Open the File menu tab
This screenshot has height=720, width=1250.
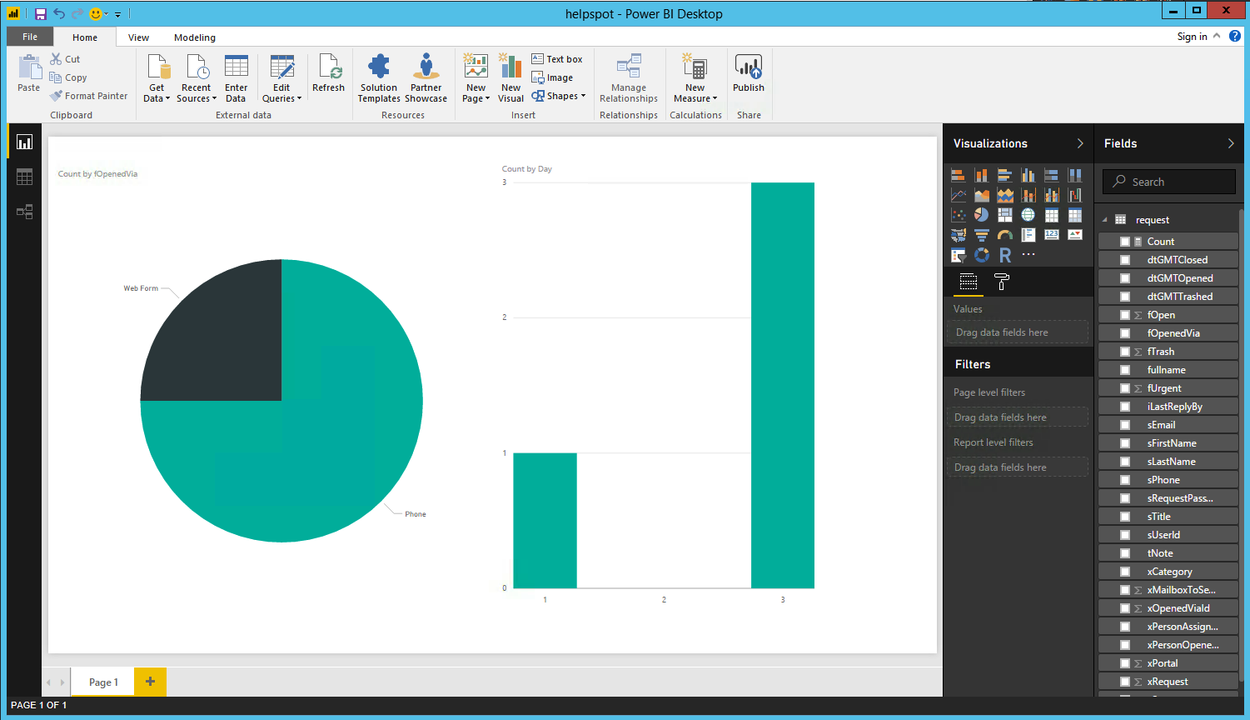[30, 37]
